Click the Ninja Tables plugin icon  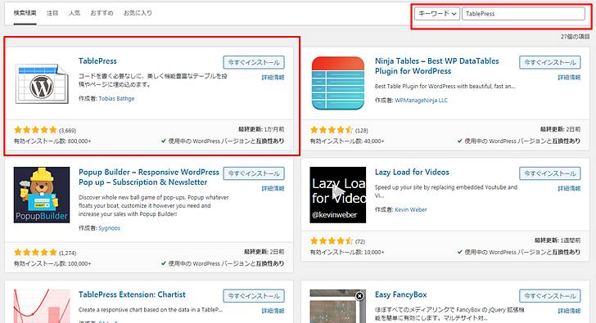click(338, 83)
